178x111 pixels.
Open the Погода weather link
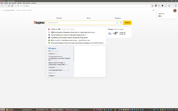110,29
